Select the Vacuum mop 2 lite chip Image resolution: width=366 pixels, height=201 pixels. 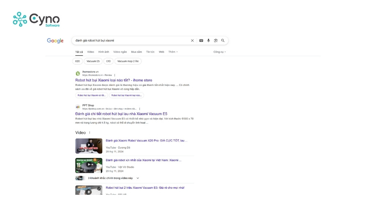click(128, 61)
